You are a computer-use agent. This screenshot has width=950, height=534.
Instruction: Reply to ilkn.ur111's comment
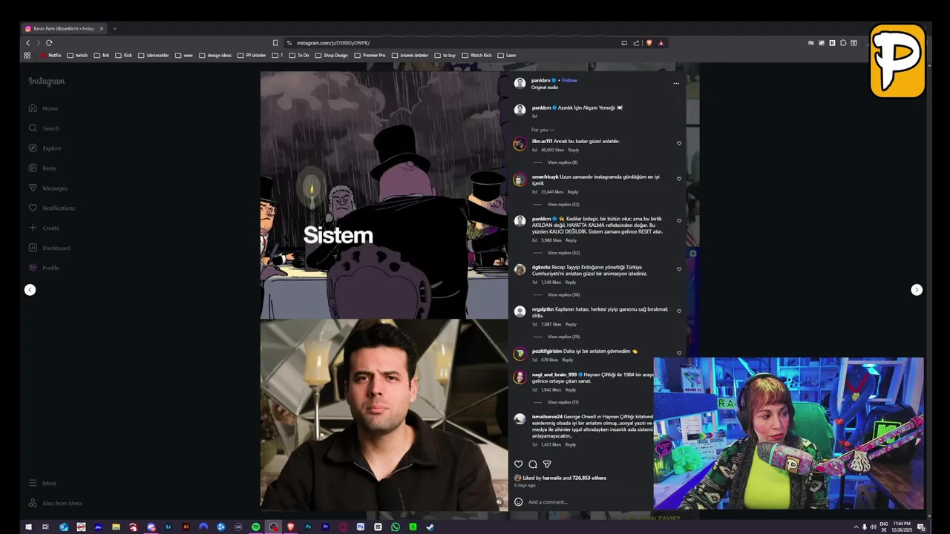[573, 150]
